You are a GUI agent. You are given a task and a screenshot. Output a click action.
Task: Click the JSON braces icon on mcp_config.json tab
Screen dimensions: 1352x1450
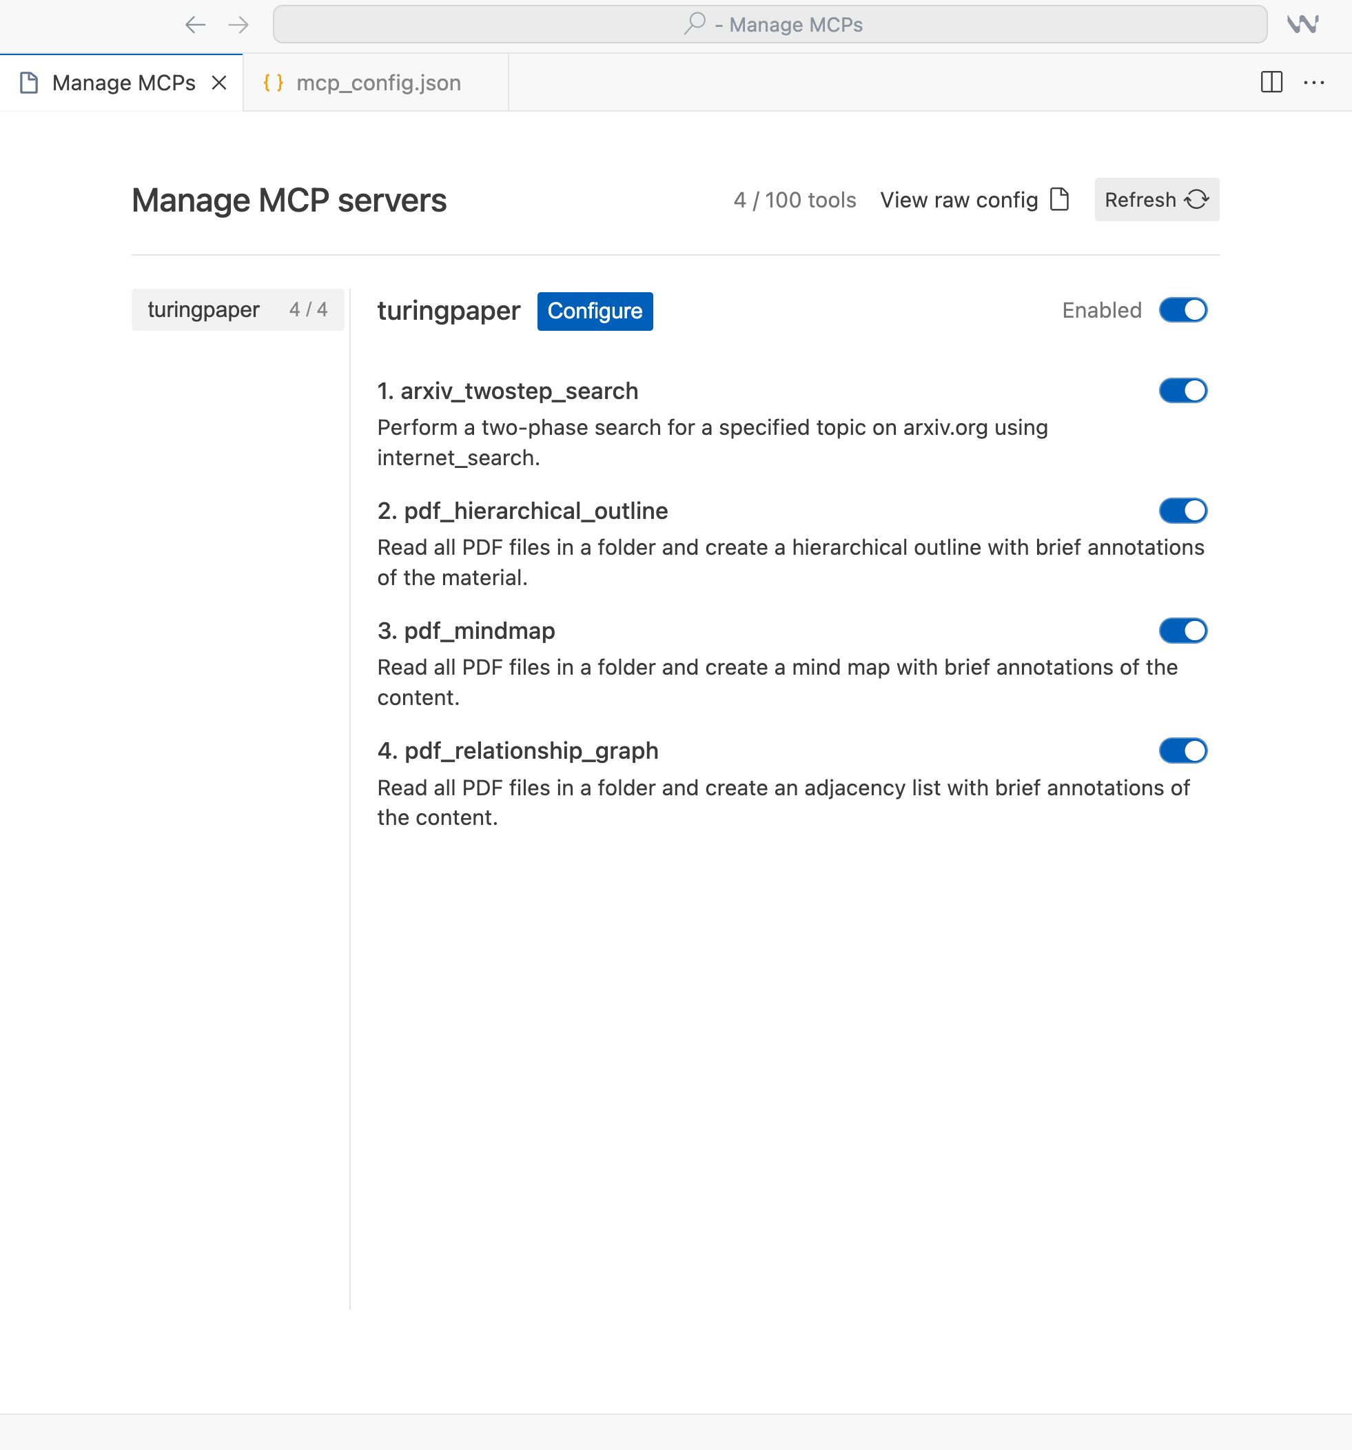pos(274,83)
